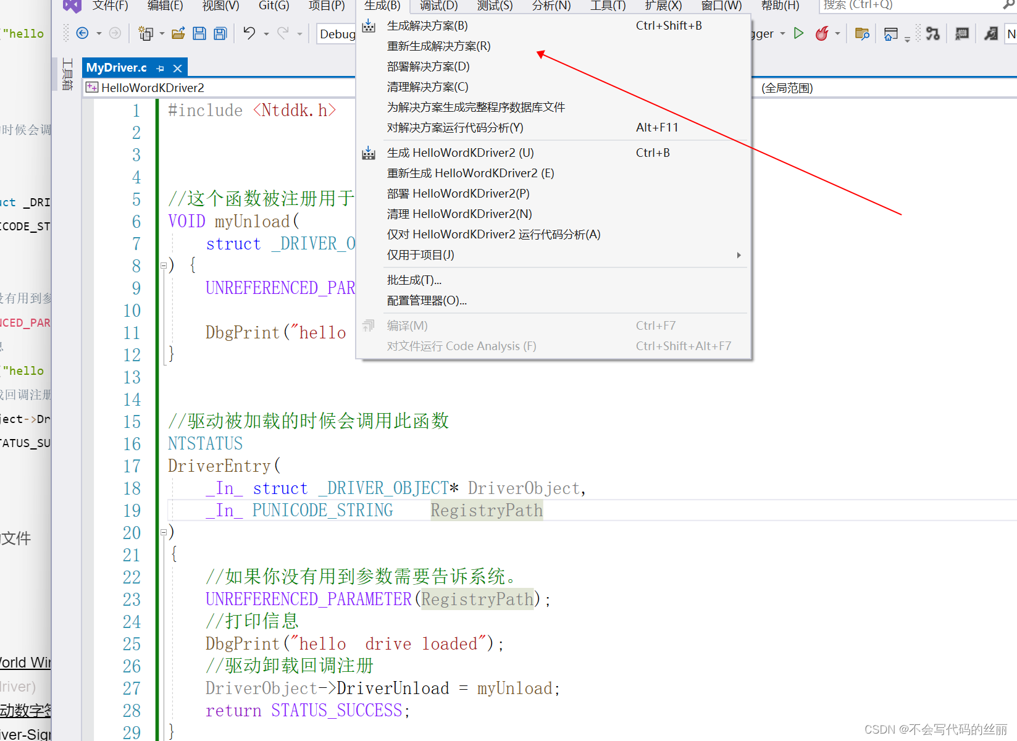
Task: Save the file with the single floppy disk icon
Action: click(199, 33)
